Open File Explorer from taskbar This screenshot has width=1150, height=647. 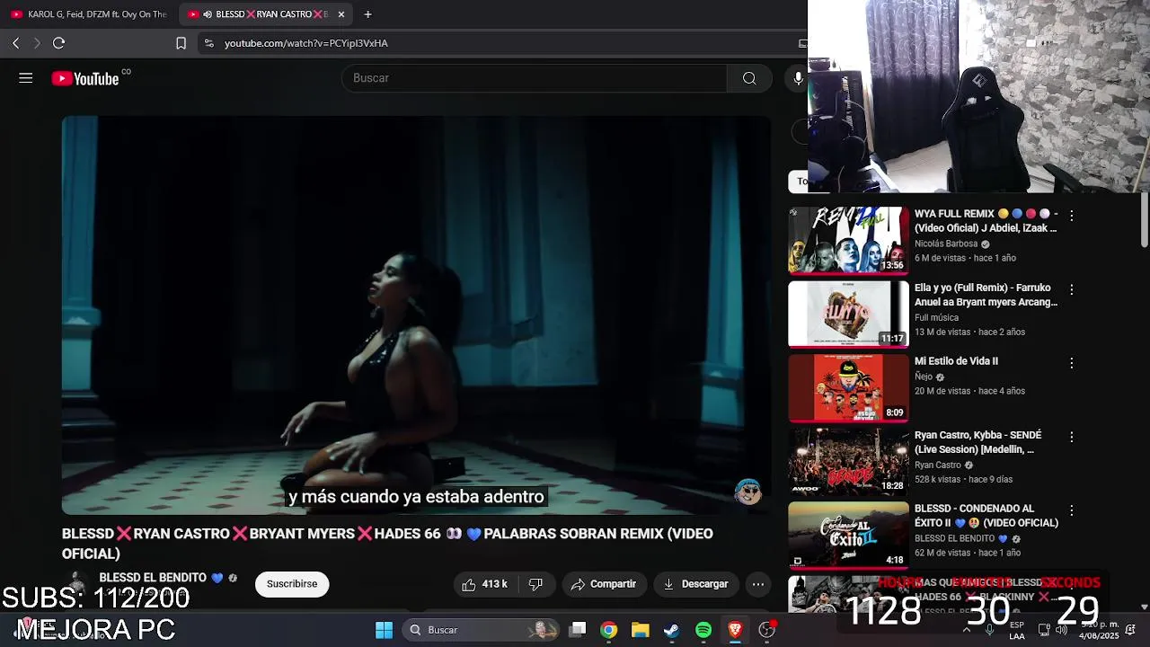640,630
